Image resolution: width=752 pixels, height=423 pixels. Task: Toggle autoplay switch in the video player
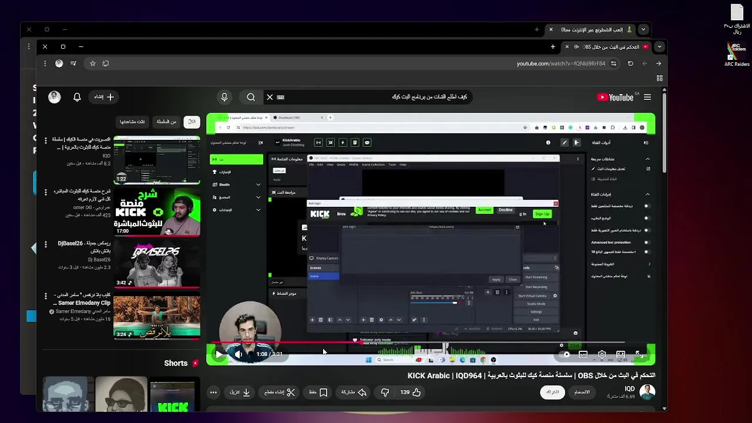566,354
